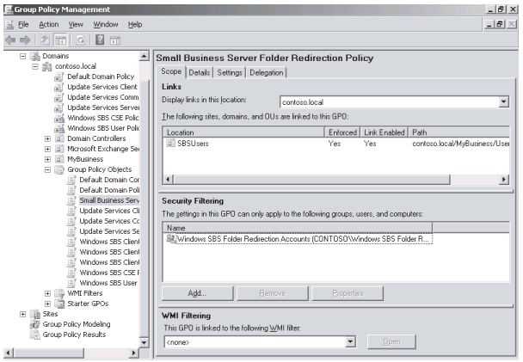Click the Link Enabled column header
Viewport: 523px width, 362px height.
coord(385,132)
